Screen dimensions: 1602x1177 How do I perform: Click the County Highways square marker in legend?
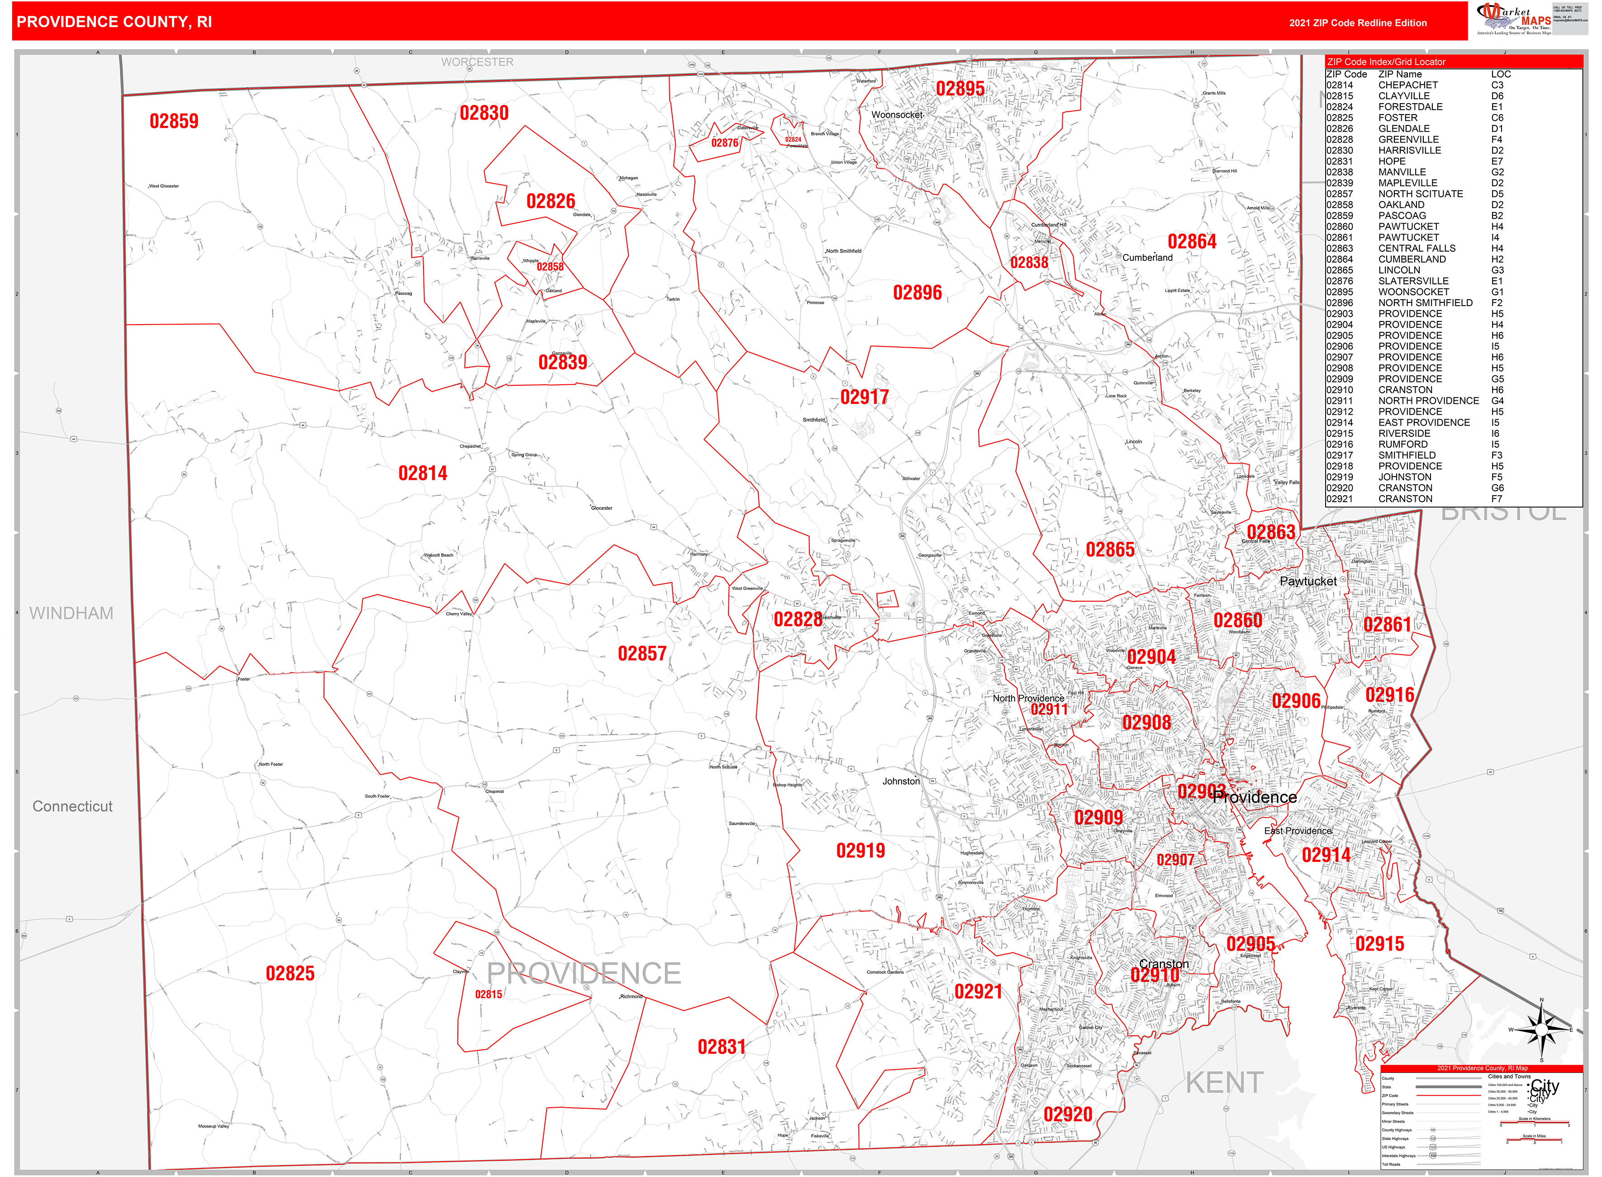click(x=1433, y=1130)
